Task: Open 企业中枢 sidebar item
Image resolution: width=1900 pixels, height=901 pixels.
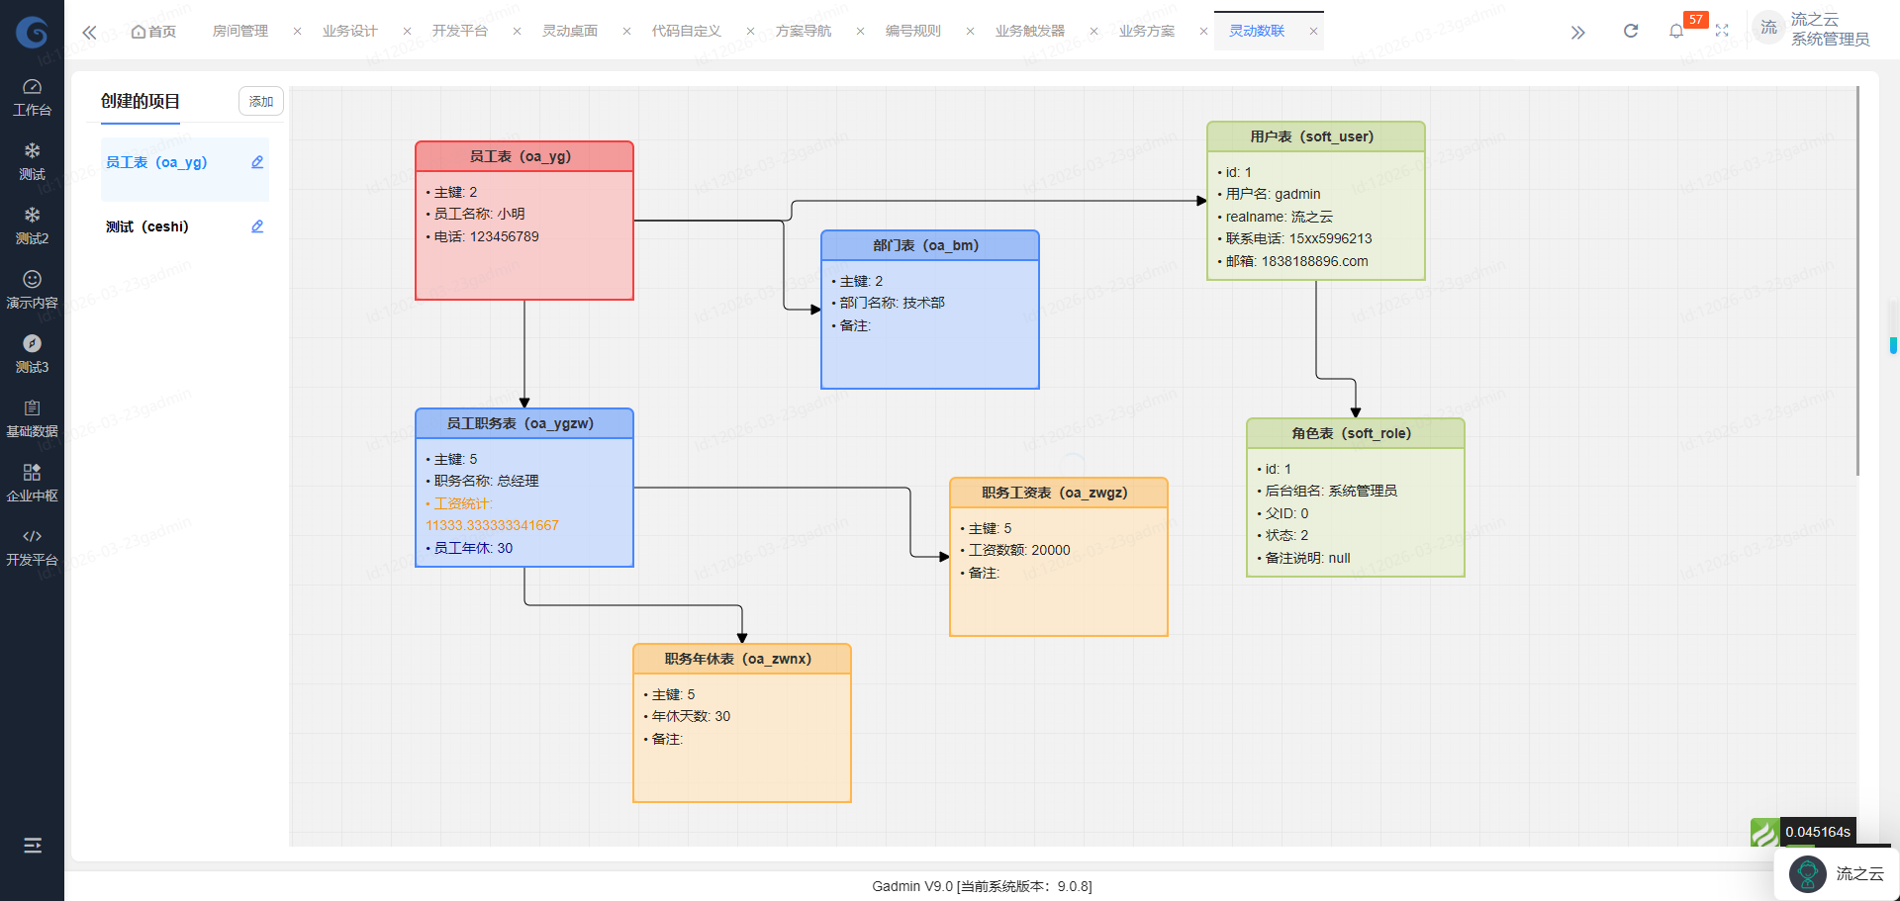Action: click(x=32, y=483)
